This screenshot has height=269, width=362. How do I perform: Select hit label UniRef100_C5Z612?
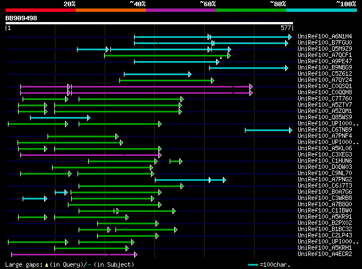click(325, 74)
